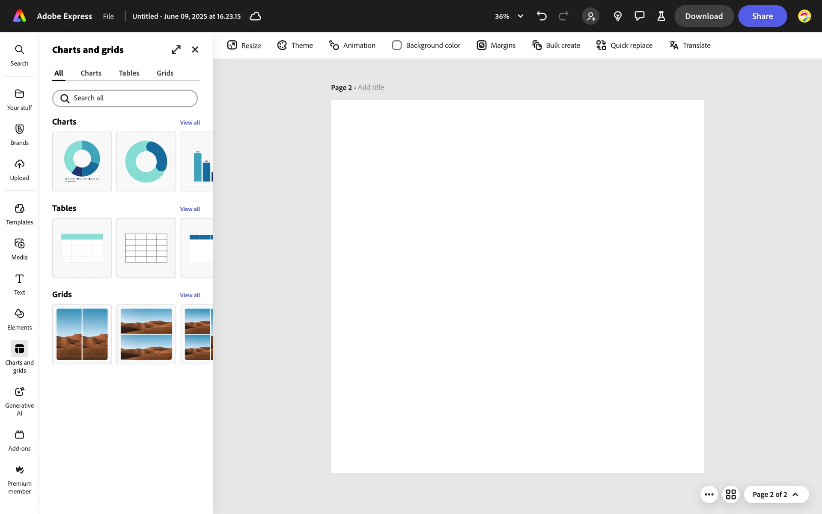
Task: Open the comments speech bubble icon
Action: pyautogui.click(x=639, y=16)
